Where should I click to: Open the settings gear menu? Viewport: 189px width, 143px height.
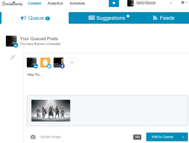click(184, 2)
